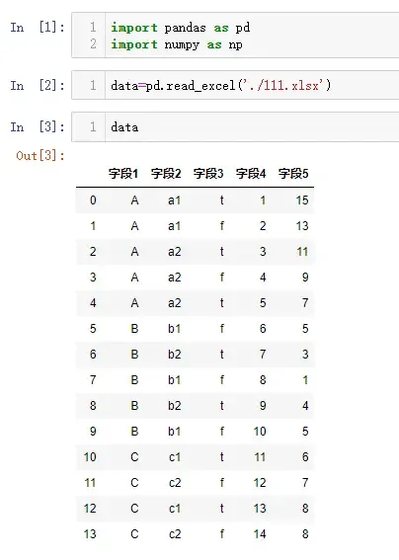Click value 11 in 字段5 of row 2
This screenshot has width=399, height=560.
click(302, 252)
